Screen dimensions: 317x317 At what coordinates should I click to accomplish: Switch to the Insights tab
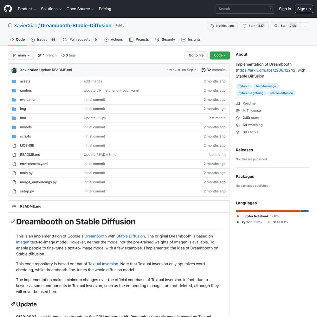click(191, 40)
